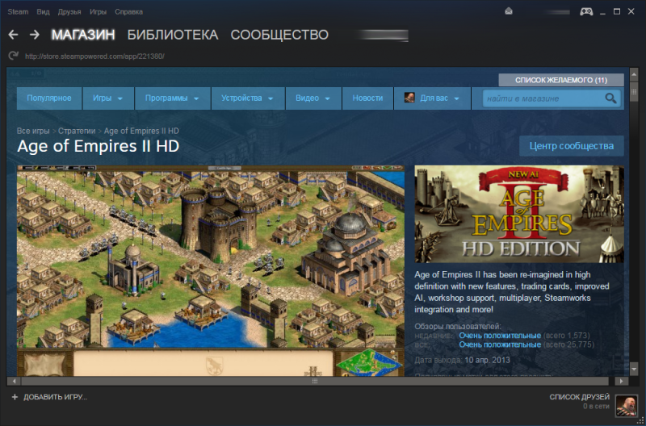This screenshot has width=646, height=426.
Task: Expand the Устройства dropdown
Action: (248, 98)
